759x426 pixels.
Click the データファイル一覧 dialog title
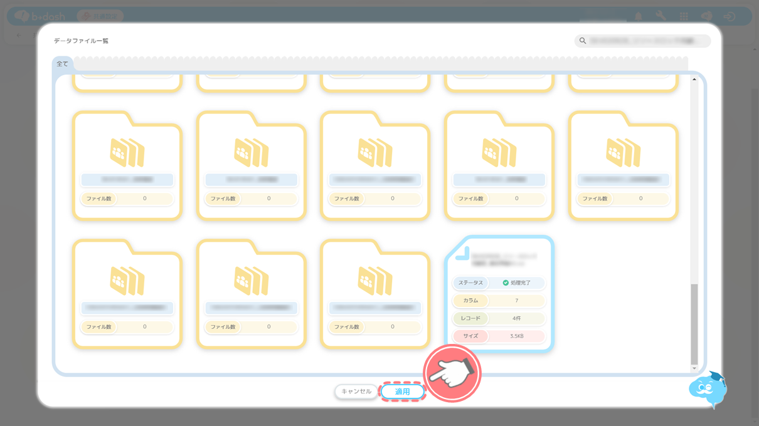tap(81, 41)
